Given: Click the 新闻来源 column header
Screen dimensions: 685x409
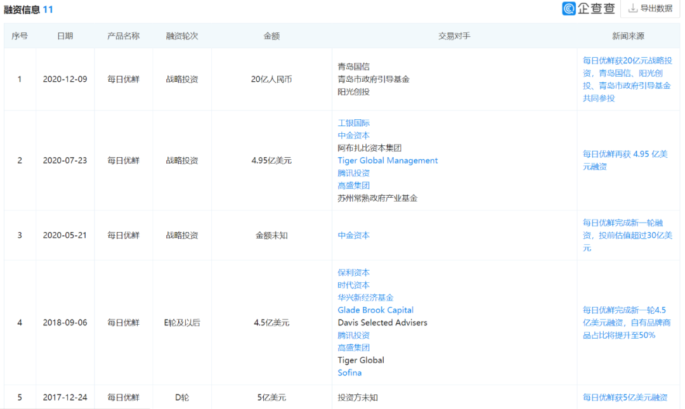Looking at the screenshot, I should tap(628, 36).
